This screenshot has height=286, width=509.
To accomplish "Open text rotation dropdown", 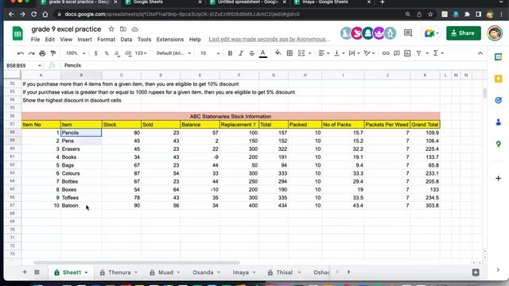I will tap(369, 53).
